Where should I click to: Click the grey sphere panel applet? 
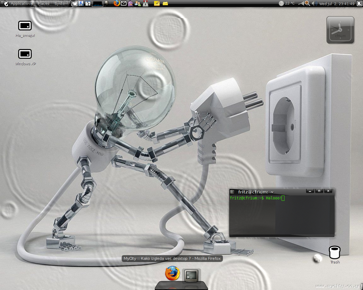click(107, 3)
